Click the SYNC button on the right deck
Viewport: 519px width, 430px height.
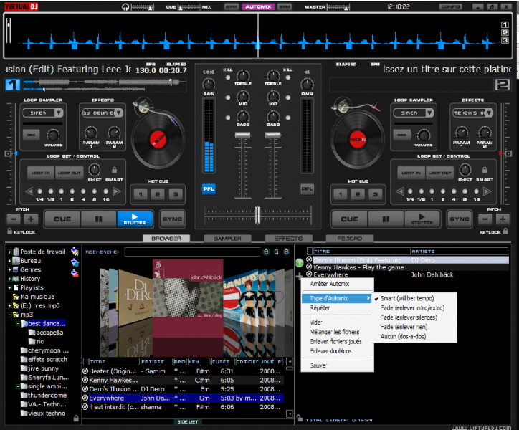click(459, 219)
